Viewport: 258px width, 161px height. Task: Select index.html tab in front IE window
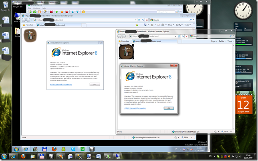(x=154, y=41)
